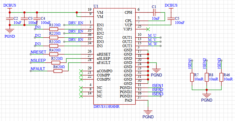This screenshot has width=235, height=121.
Task: Select the no-connect marker on COMPN pin
Action: click(x=81, y=79)
